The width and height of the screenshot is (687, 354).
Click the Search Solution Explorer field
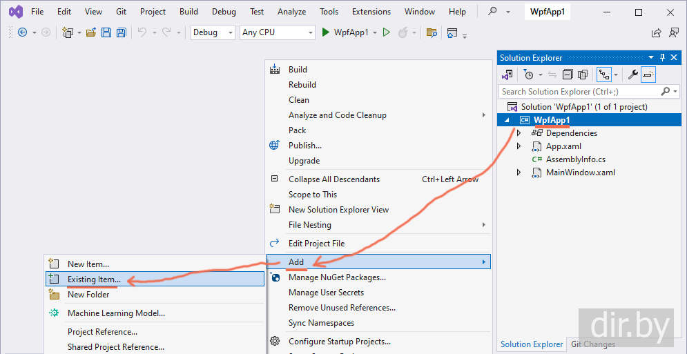(579, 91)
